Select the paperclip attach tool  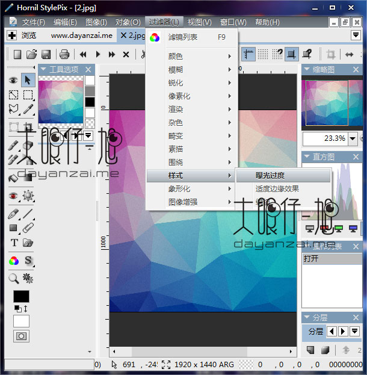(x=28, y=228)
